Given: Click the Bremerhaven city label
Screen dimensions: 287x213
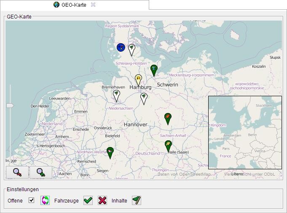Looking at the screenshot, I should click(113, 87).
